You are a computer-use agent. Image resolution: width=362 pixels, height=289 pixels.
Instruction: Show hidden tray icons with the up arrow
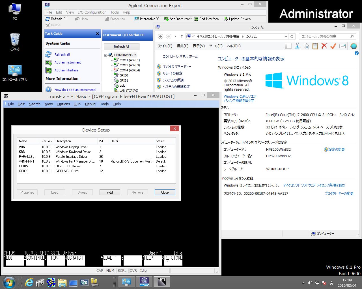click(x=303, y=283)
